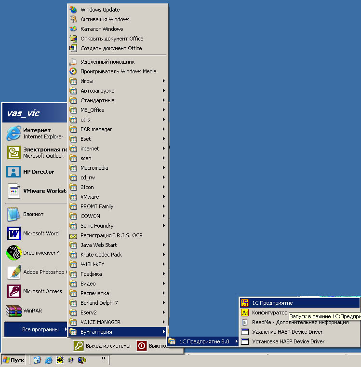This screenshot has height=367, width=361.
Task: Click the Каталог Windows icon
Action: point(73,29)
